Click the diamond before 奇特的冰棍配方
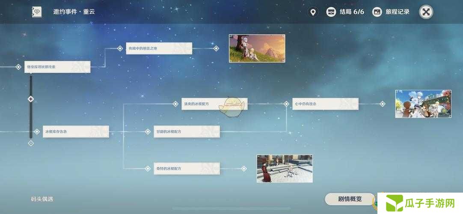This screenshot has width=463, height=214. pyautogui.click(x=148, y=169)
